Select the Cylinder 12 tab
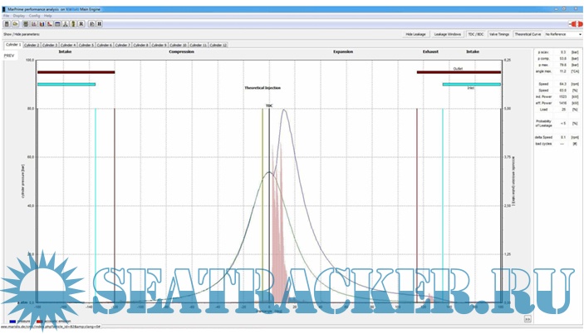 (218, 45)
